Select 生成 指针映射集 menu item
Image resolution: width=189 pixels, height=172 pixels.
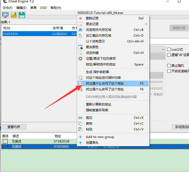coord(113,72)
